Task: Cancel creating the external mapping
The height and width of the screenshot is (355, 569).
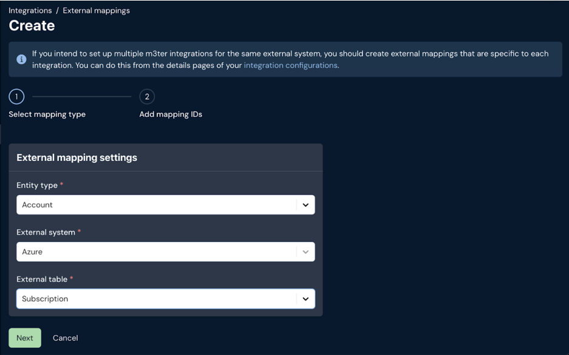Action: click(x=66, y=338)
